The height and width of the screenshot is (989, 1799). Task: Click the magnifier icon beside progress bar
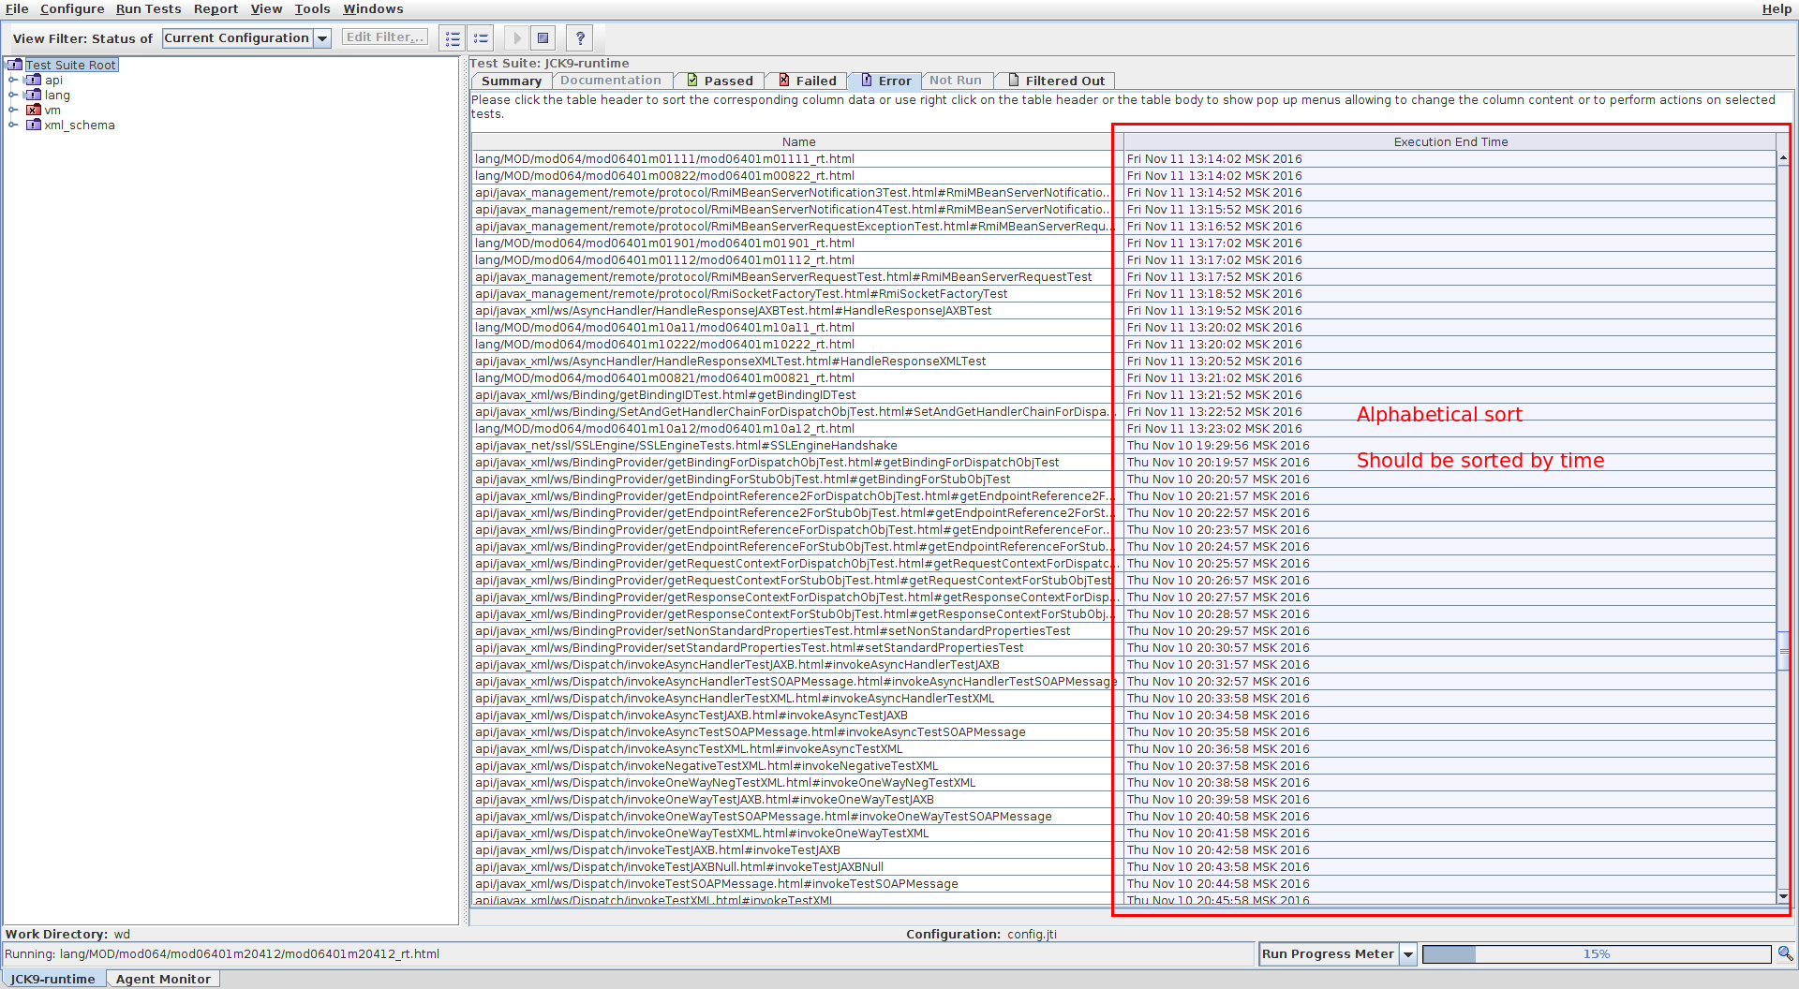point(1785,953)
